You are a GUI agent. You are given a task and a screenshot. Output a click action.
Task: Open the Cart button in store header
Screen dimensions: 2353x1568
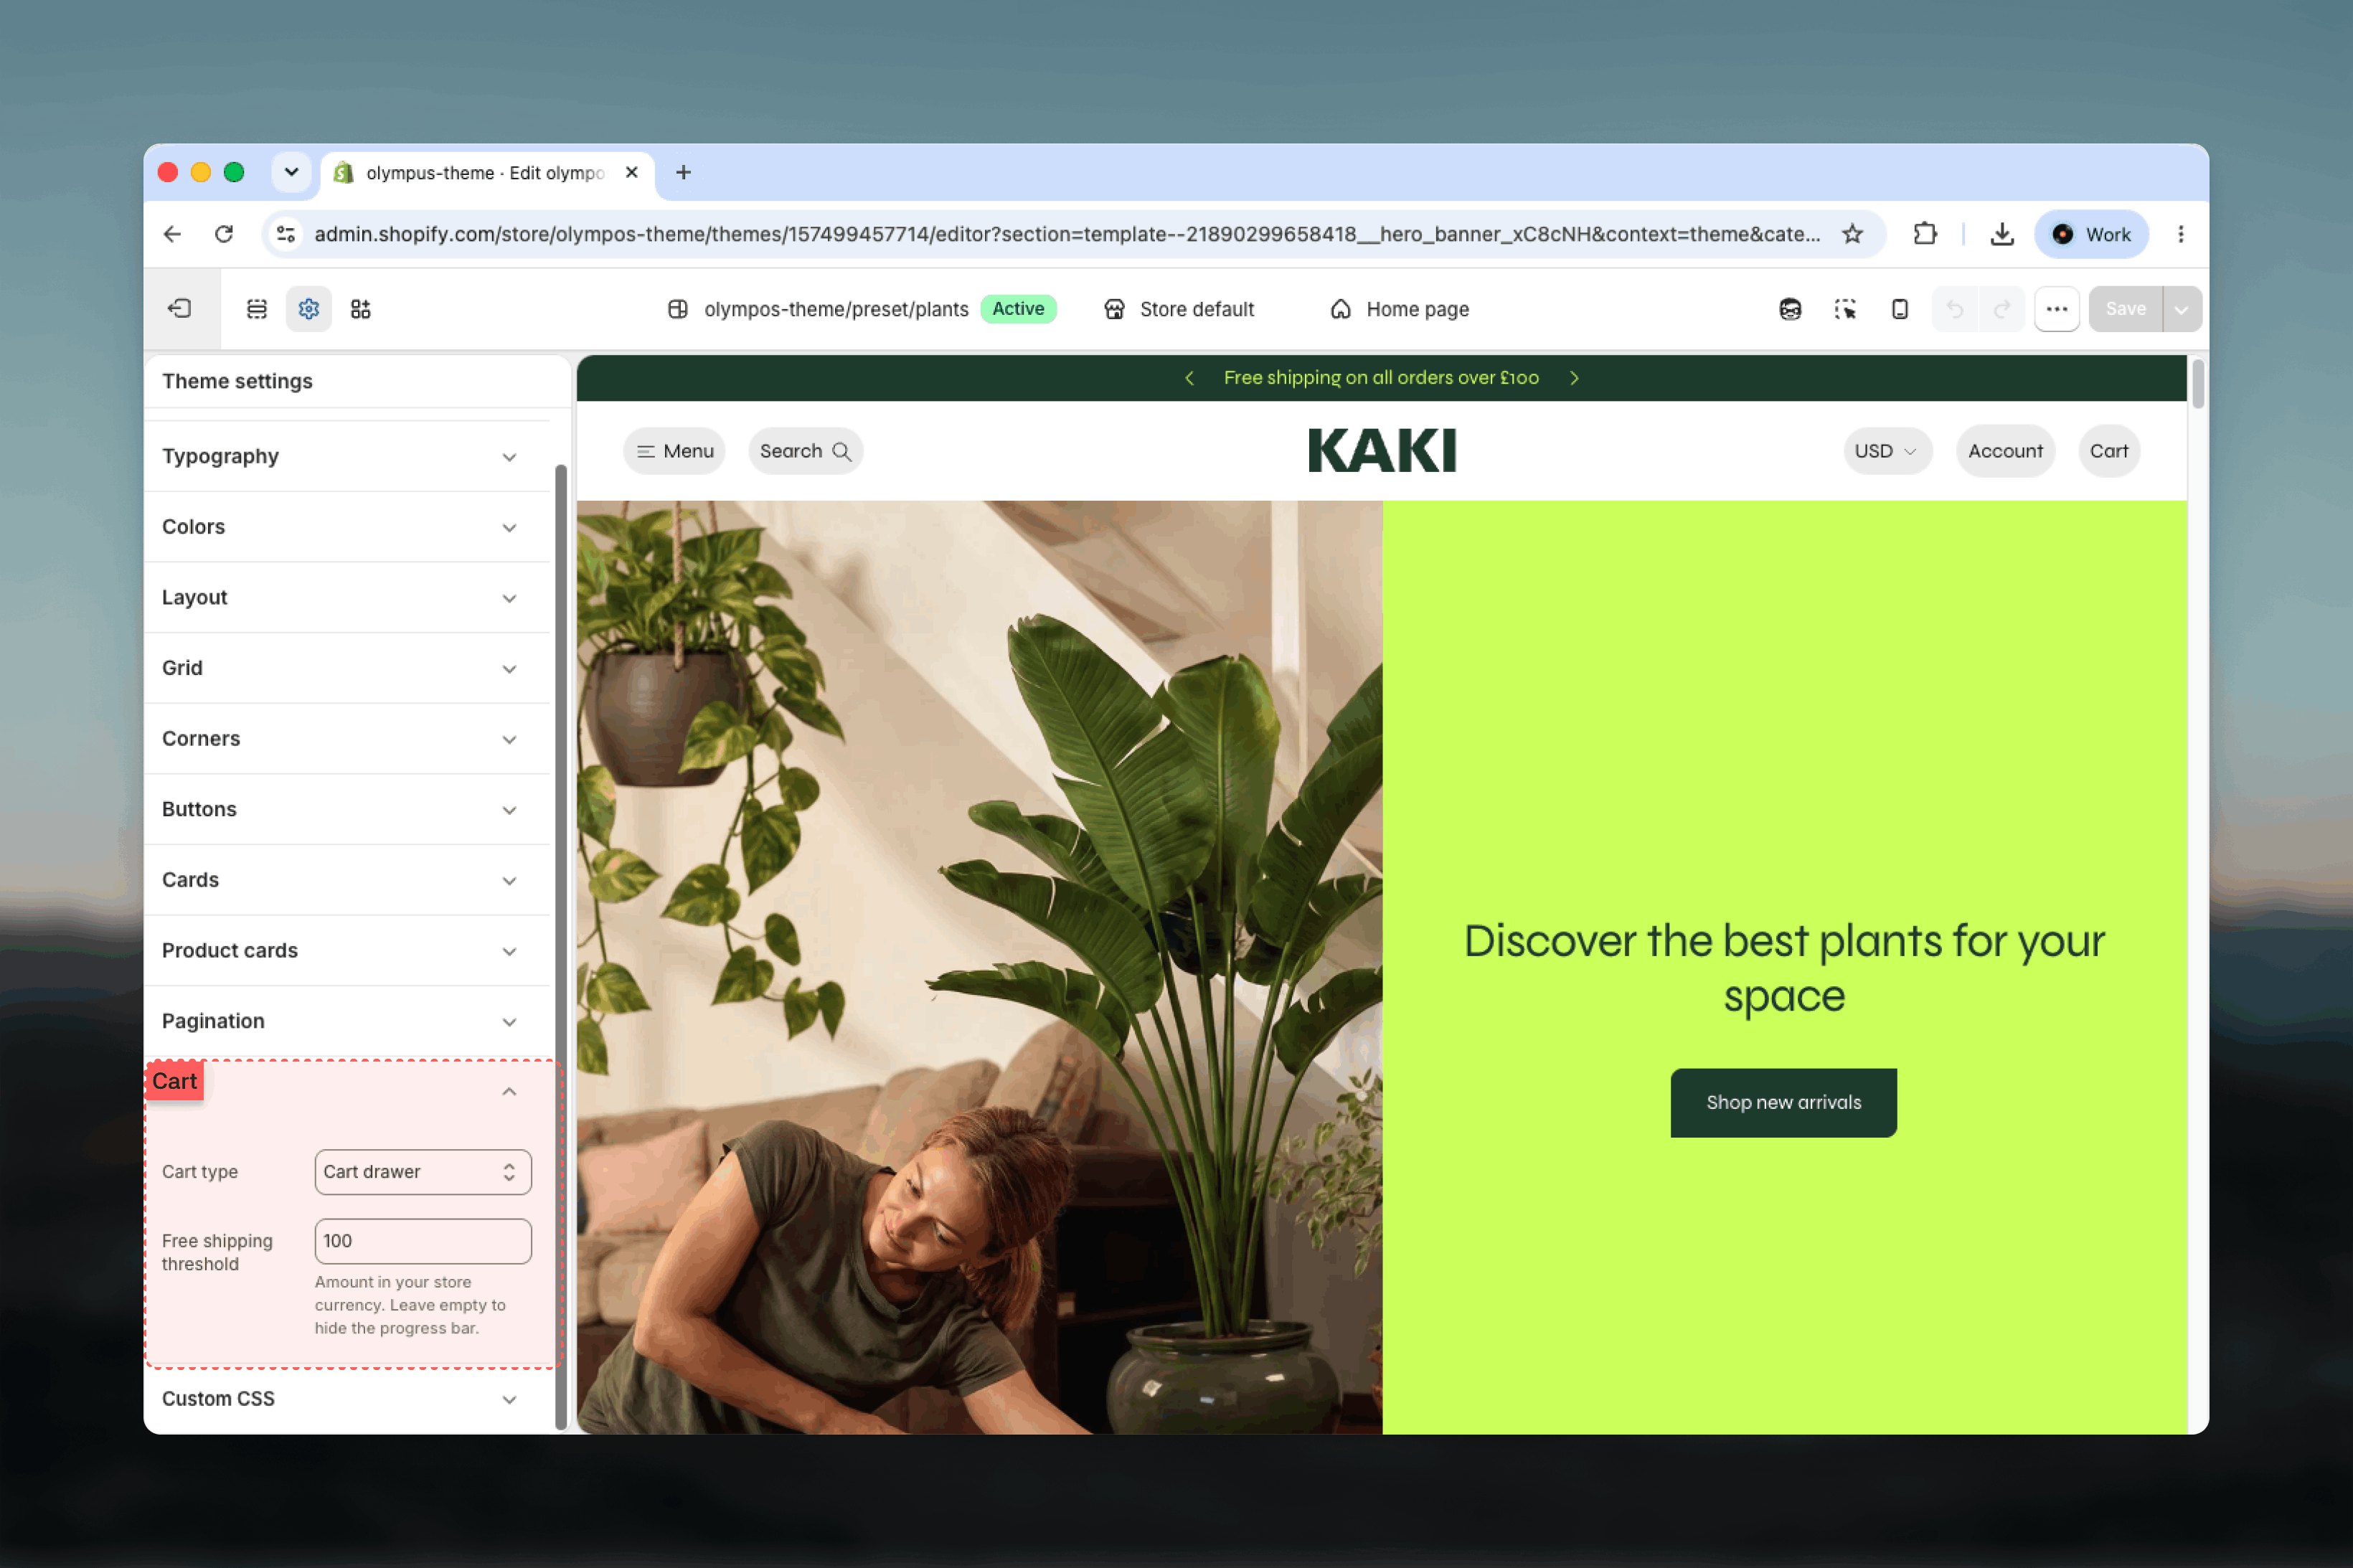2109,451
